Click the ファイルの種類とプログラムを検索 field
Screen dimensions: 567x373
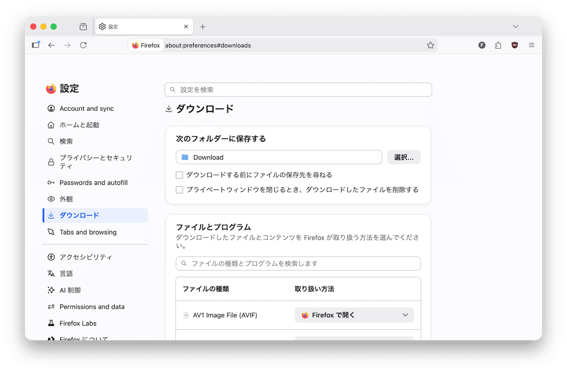pos(298,263)
